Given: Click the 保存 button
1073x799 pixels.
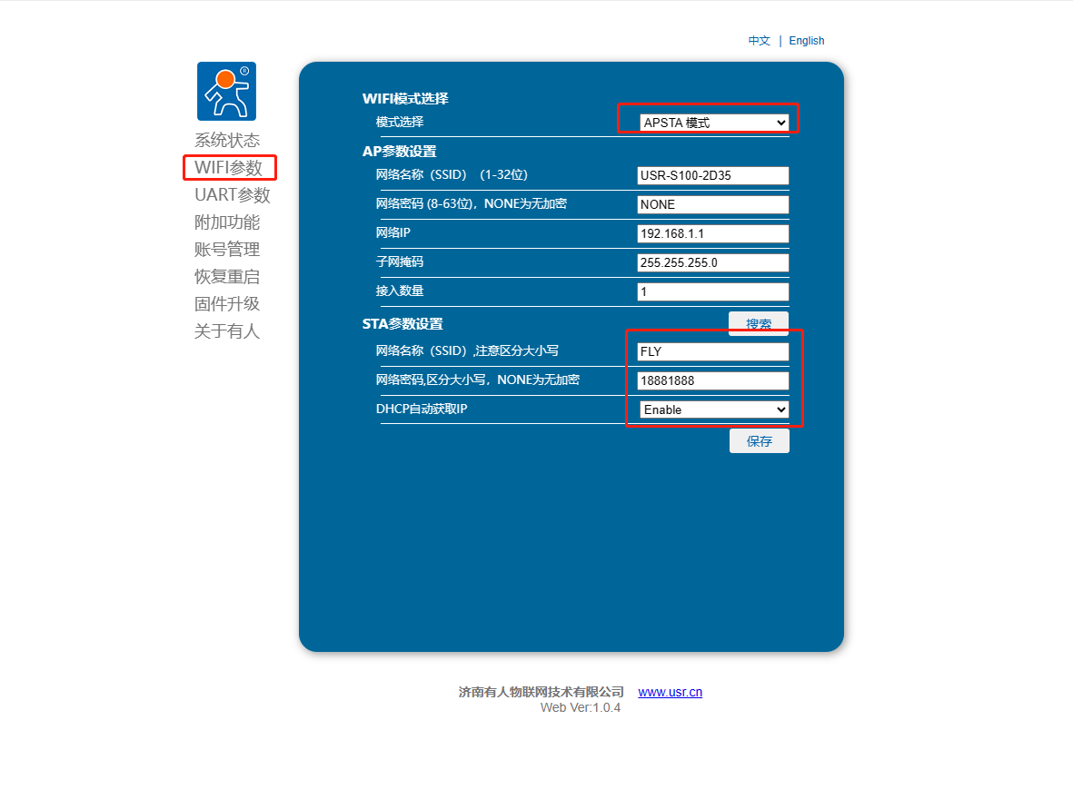Looking at the screenshot, I should point(759,441).
